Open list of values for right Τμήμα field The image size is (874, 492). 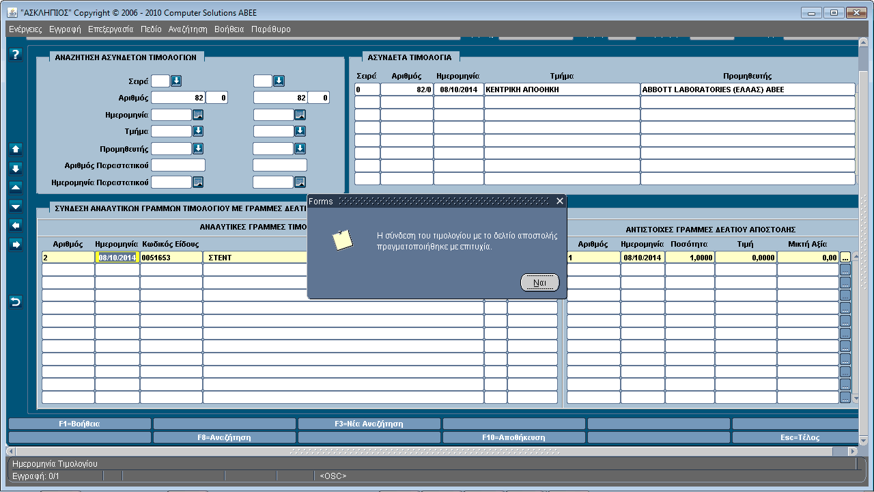[x=300, y=131]
